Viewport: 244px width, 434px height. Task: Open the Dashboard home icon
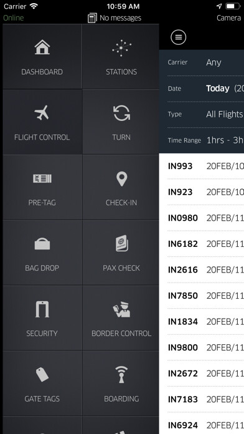[x=42, y=47]
